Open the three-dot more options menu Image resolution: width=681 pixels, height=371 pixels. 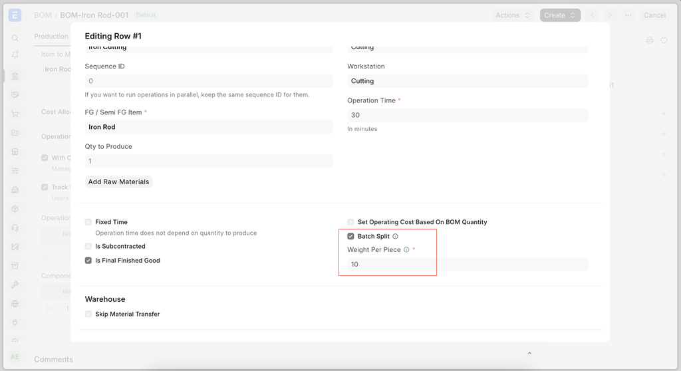click(x=628, y=15)
